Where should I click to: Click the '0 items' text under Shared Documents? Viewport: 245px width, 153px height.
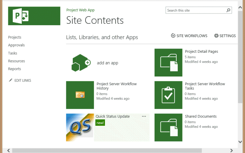[190, 122]
